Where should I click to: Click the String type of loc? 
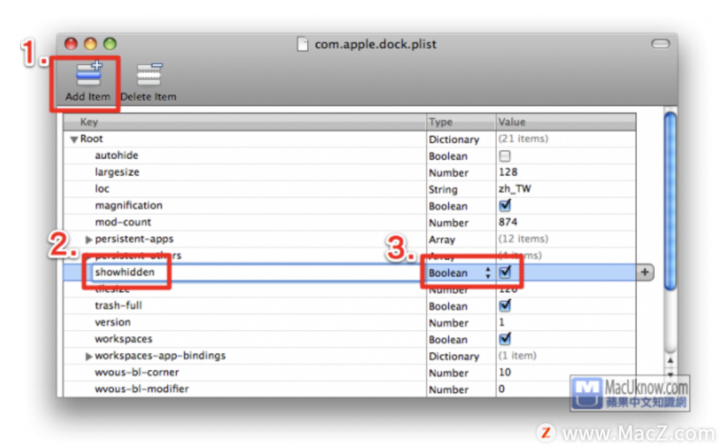click(x=443, y=189)
